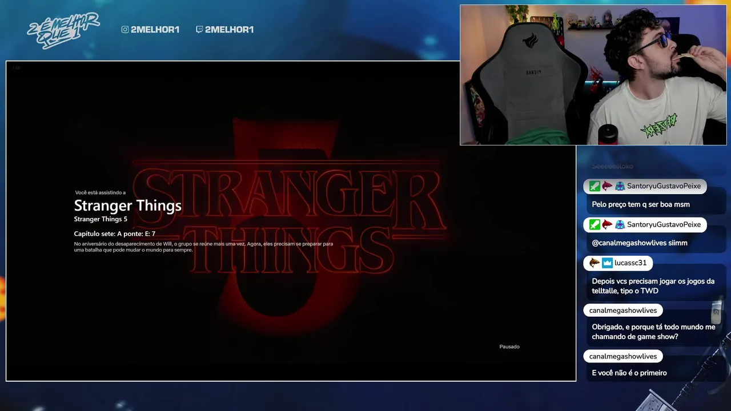Click the jacket badge above '@canalmegashowlives siimm' message
This screenshot has height=411, width=731.
click(x=620, y=225)
